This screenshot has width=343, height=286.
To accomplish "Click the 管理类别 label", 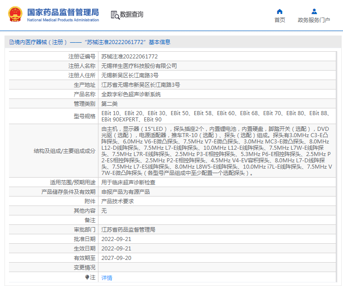I will click(x=85, y=104).
